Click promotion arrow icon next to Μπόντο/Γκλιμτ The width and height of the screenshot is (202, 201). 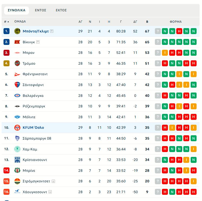coord(52,31)
